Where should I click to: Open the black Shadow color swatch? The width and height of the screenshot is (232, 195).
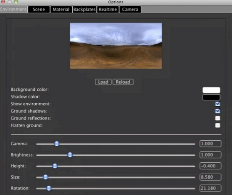211,97
